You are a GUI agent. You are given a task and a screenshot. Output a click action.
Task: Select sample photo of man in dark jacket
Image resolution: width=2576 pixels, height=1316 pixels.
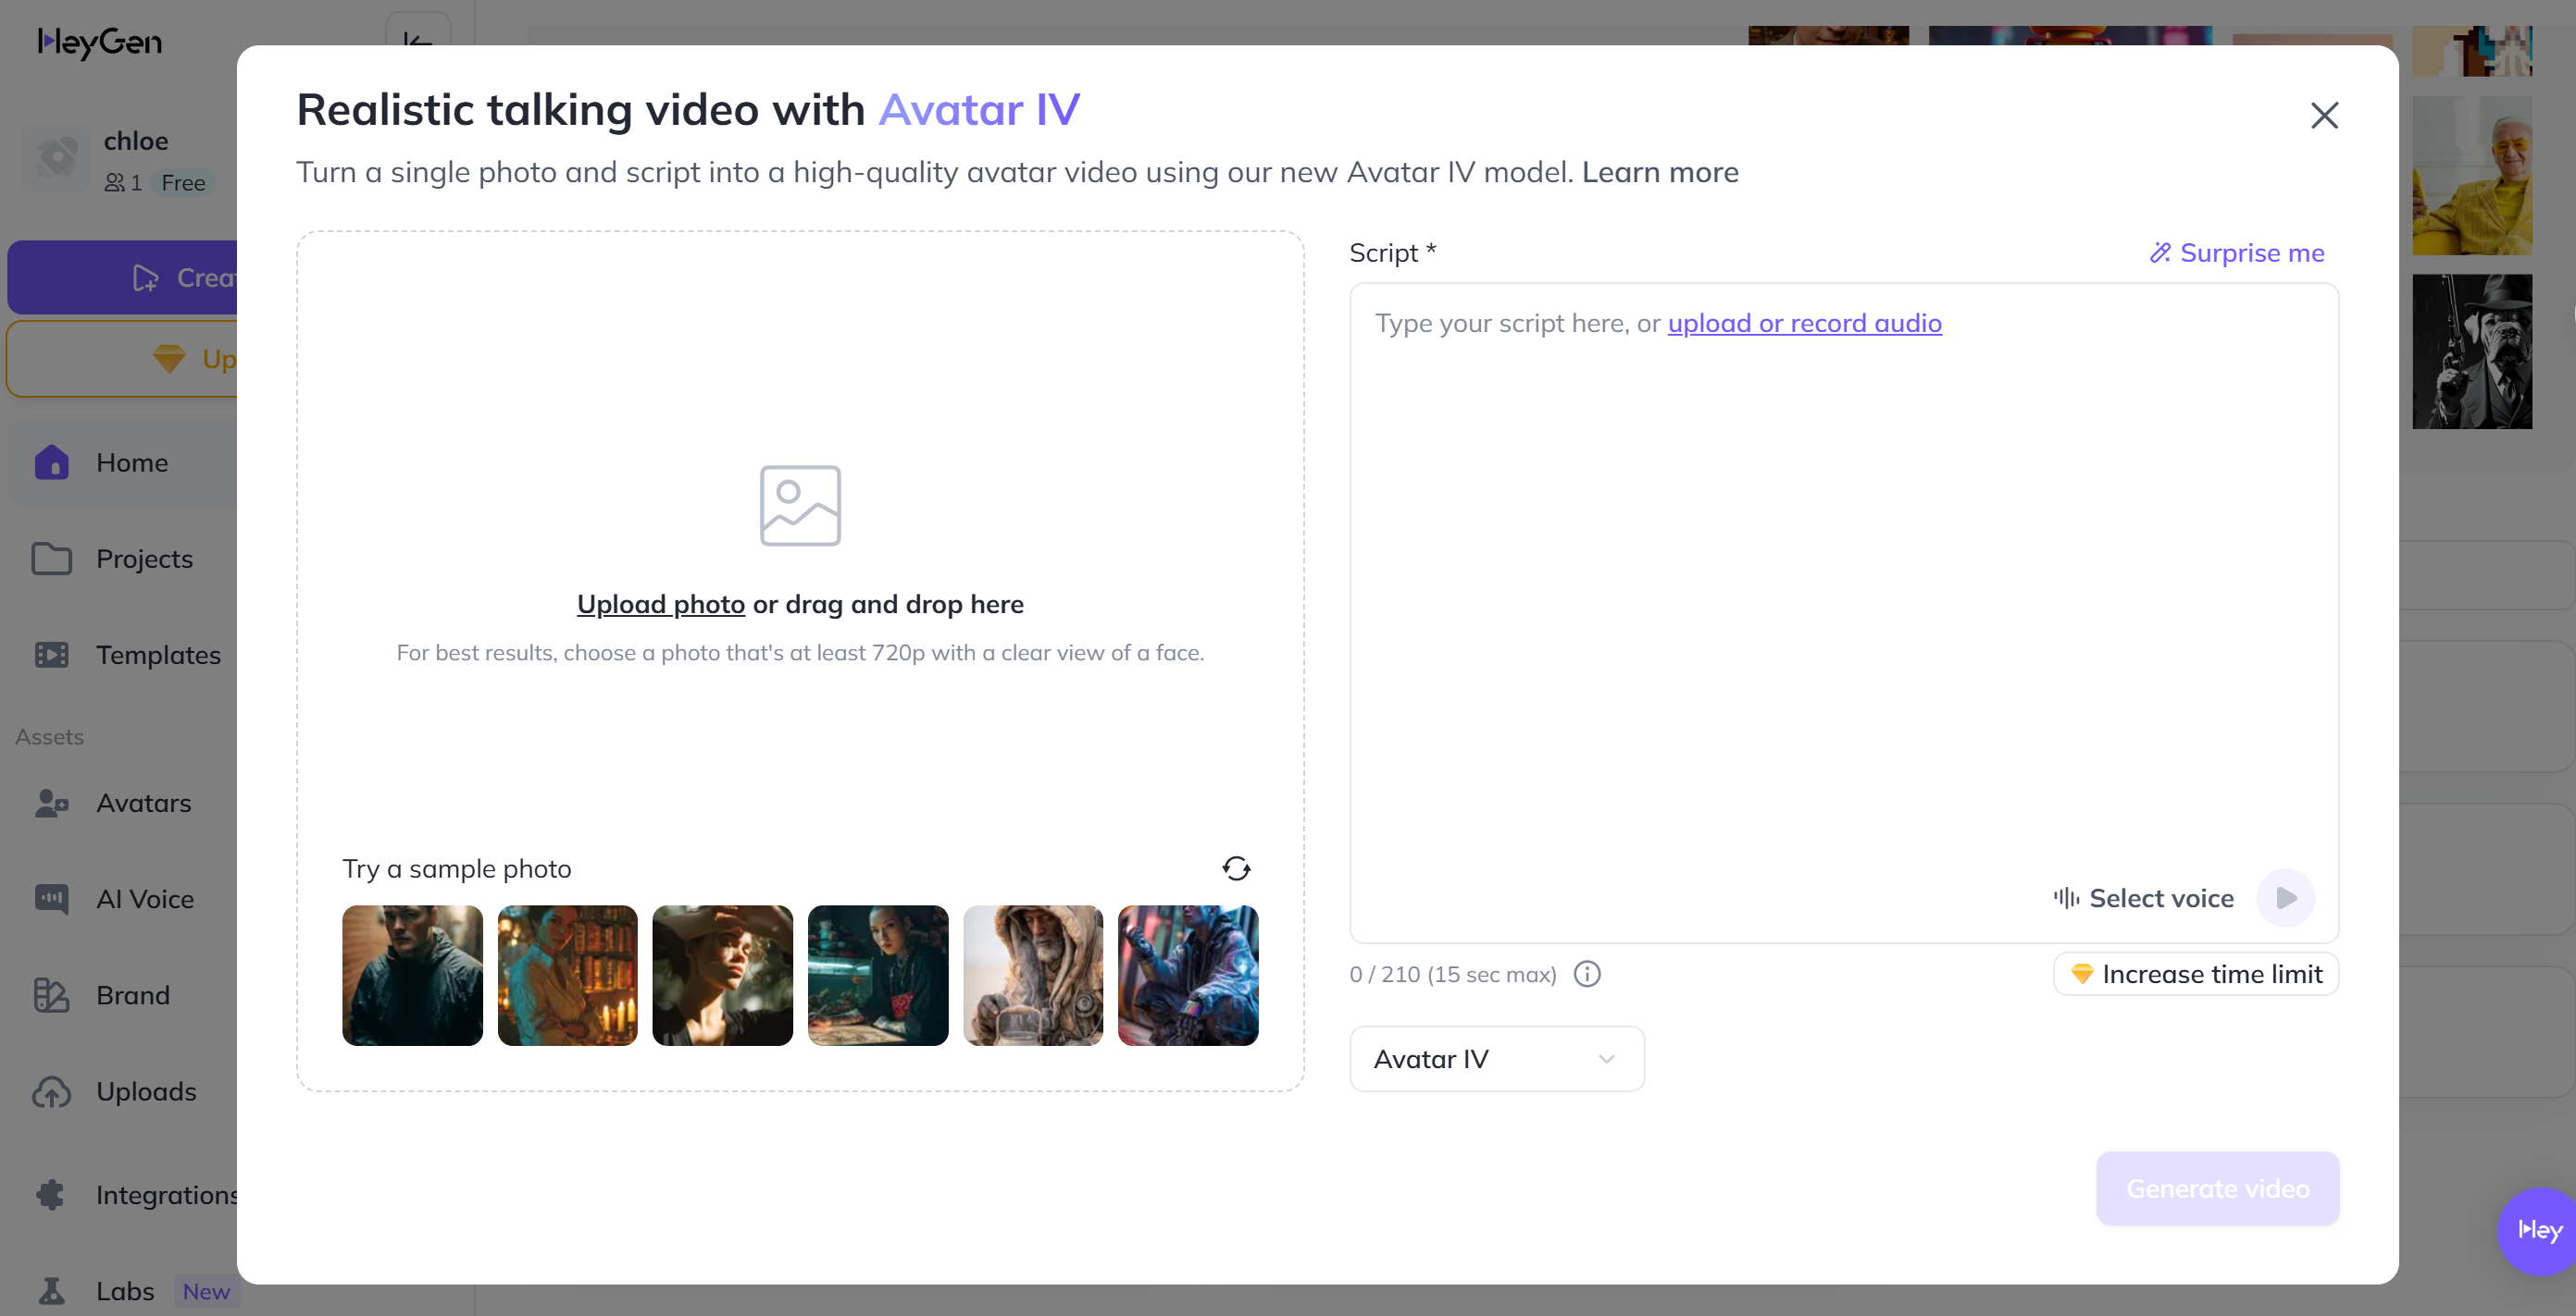click(412, 976)
